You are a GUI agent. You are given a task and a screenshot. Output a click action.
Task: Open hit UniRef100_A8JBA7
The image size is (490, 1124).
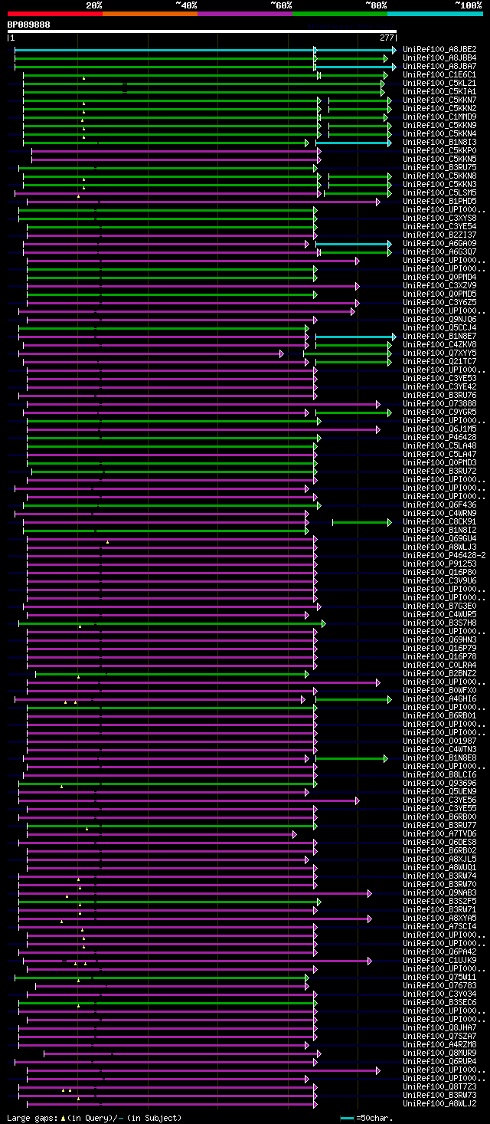pos(439,66)
